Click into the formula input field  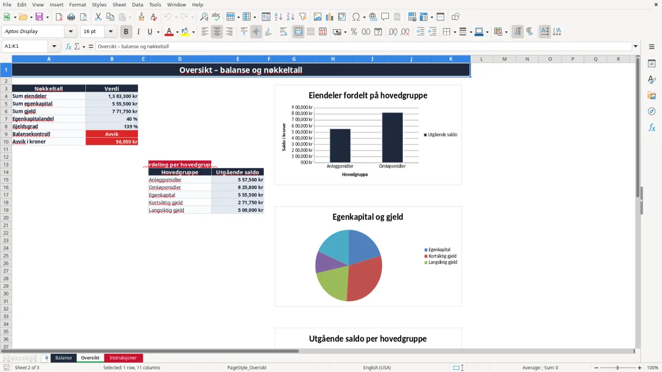coord(363,46)
